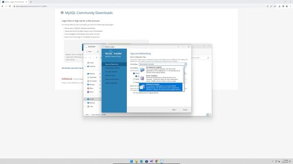Screen dimensions: 293x164
Task: Click Login Now or Sign Up heading
Action: pos(81,21)
